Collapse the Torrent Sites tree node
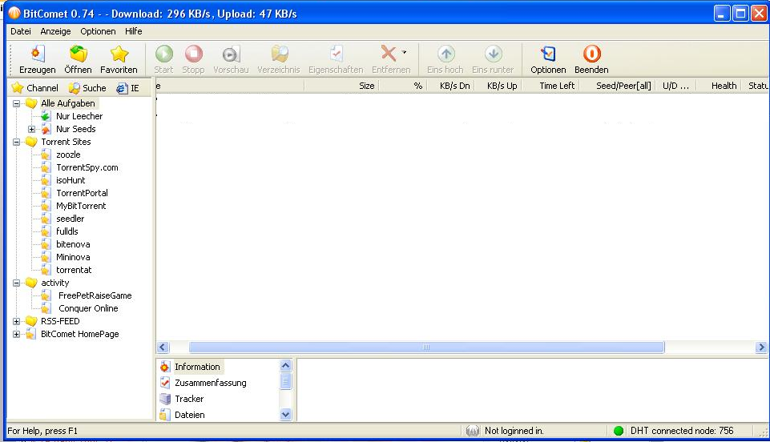The height and width of the screenshot is (442, 770). pos(16,142)
